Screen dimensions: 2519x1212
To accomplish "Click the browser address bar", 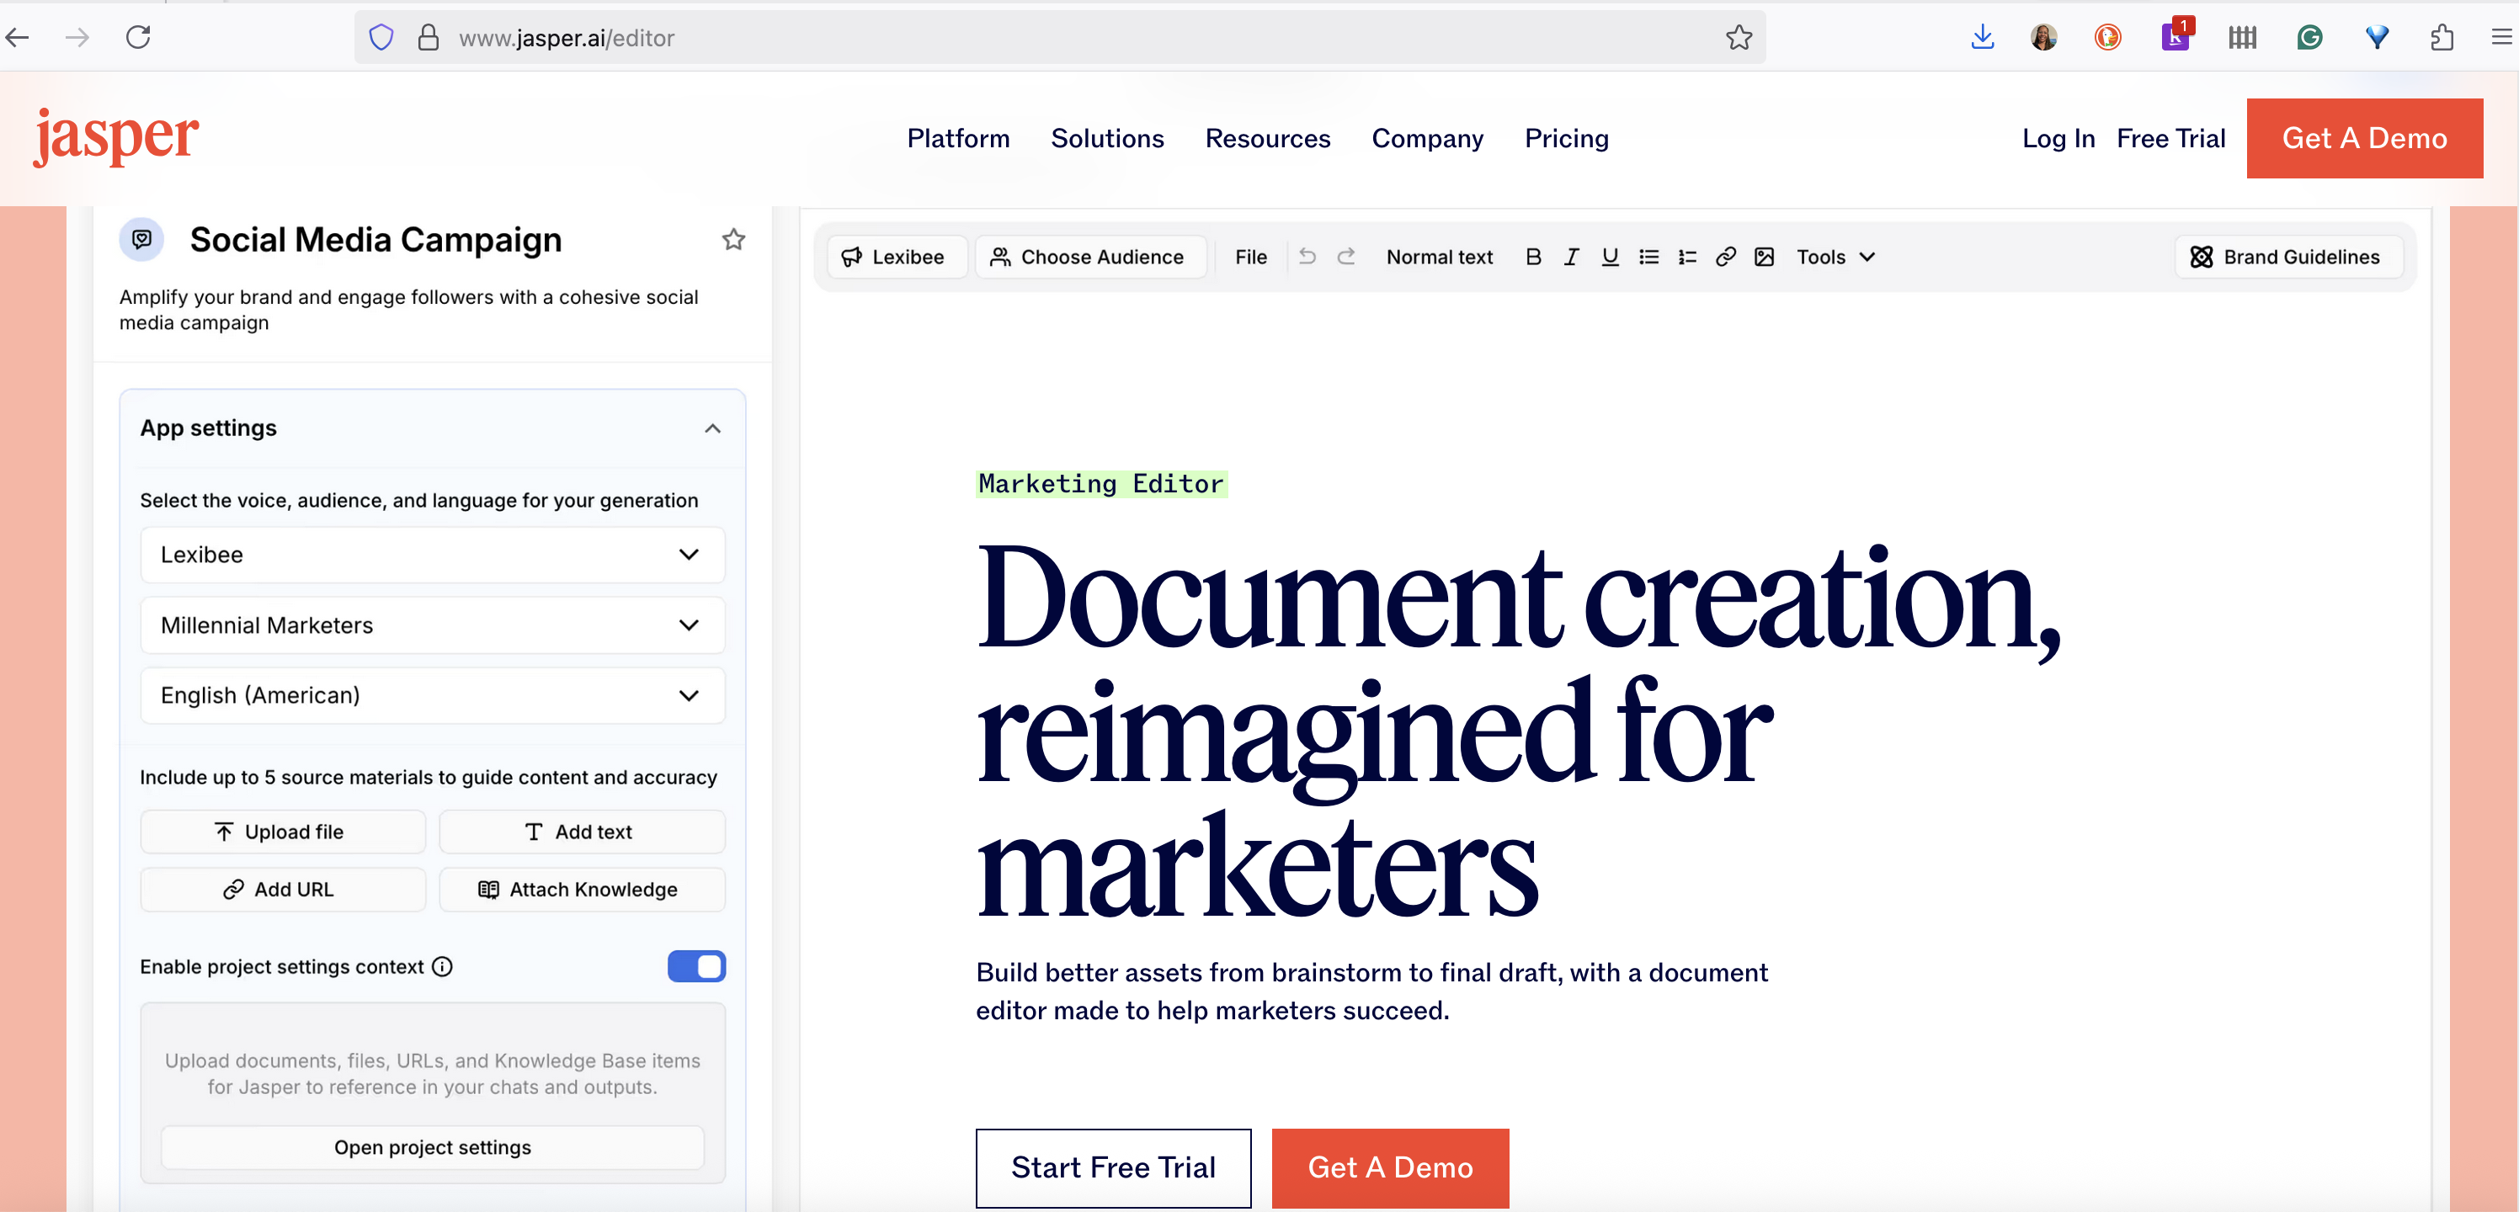I will [1060, 38].
